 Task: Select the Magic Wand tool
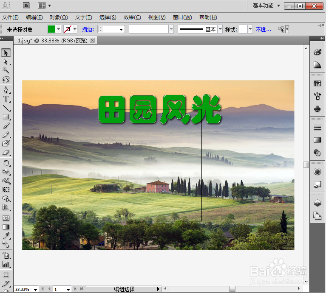click(x=6, y=70)
